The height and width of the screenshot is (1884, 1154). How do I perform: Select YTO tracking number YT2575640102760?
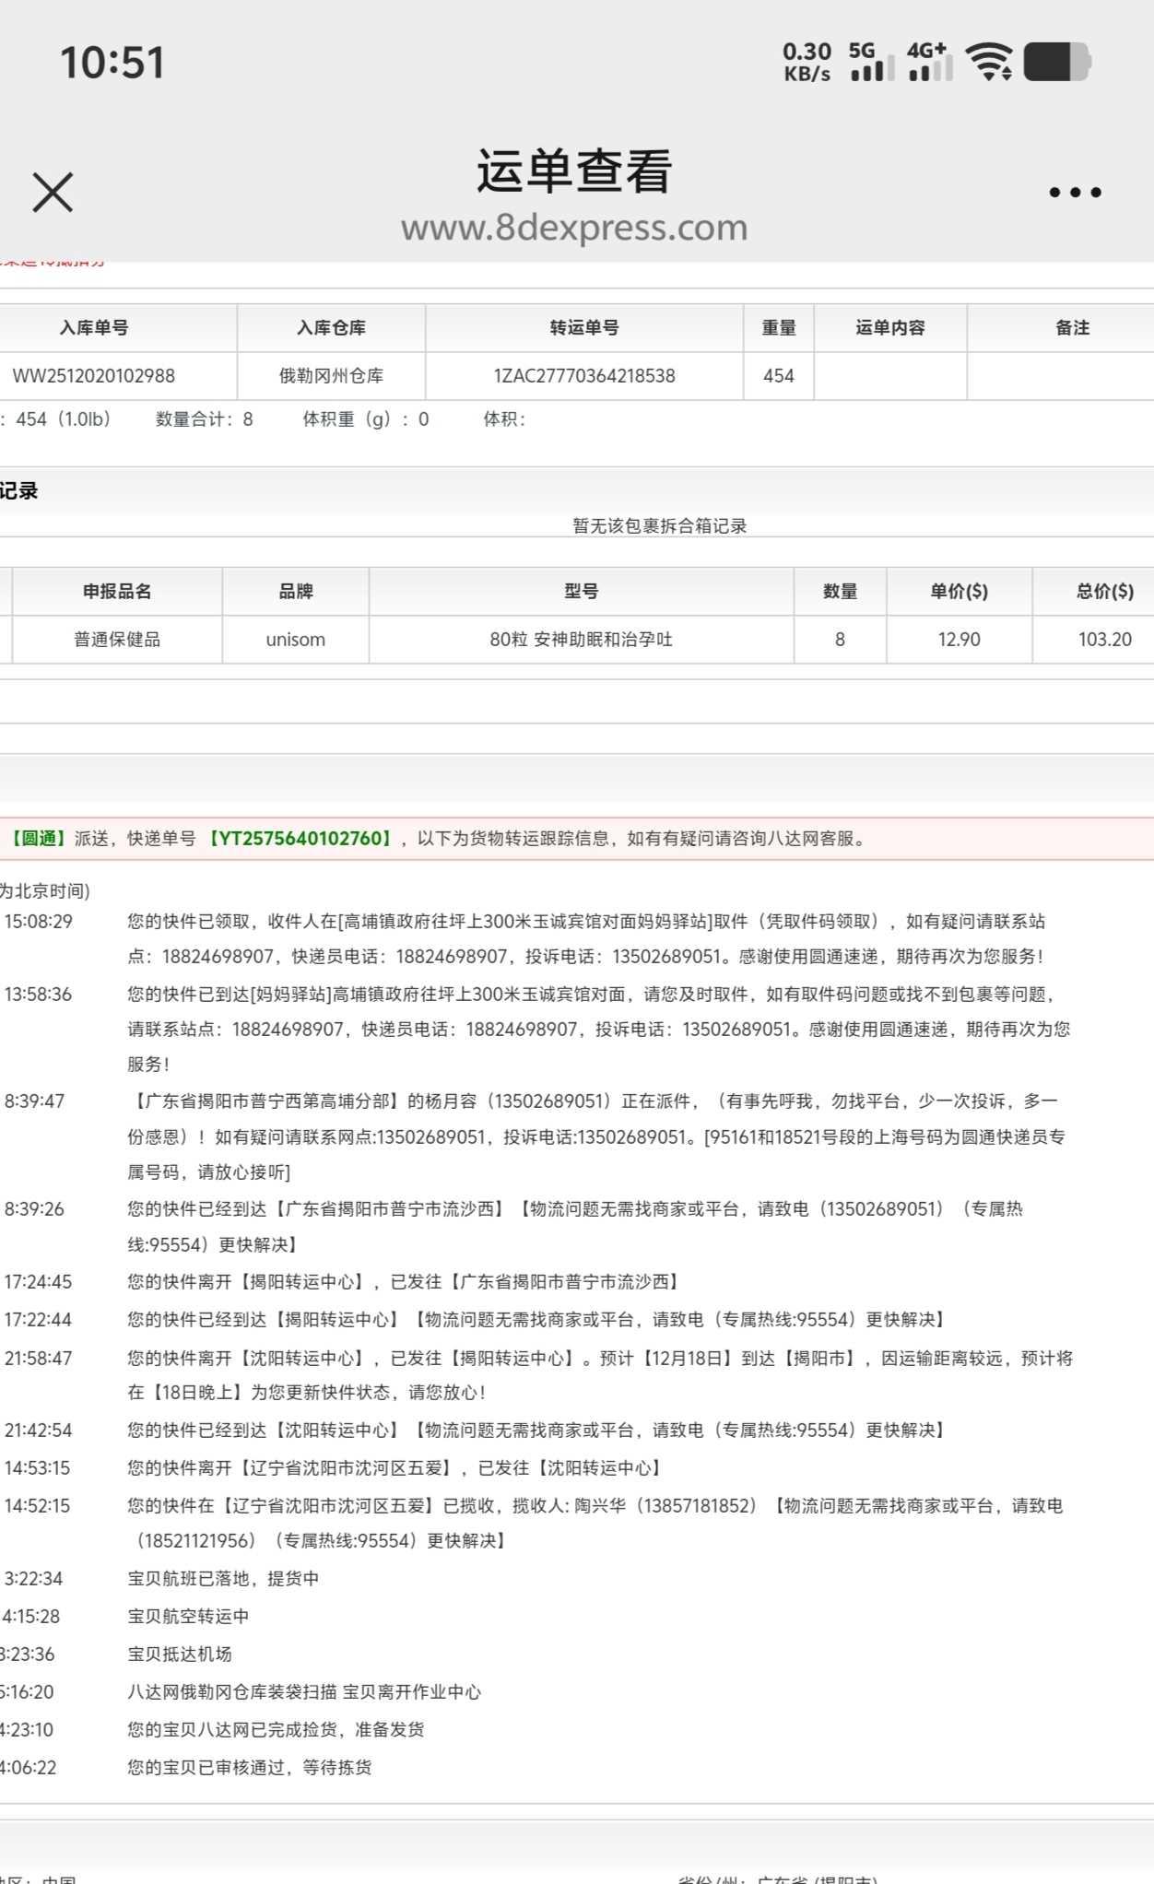(x=301, y=839)
